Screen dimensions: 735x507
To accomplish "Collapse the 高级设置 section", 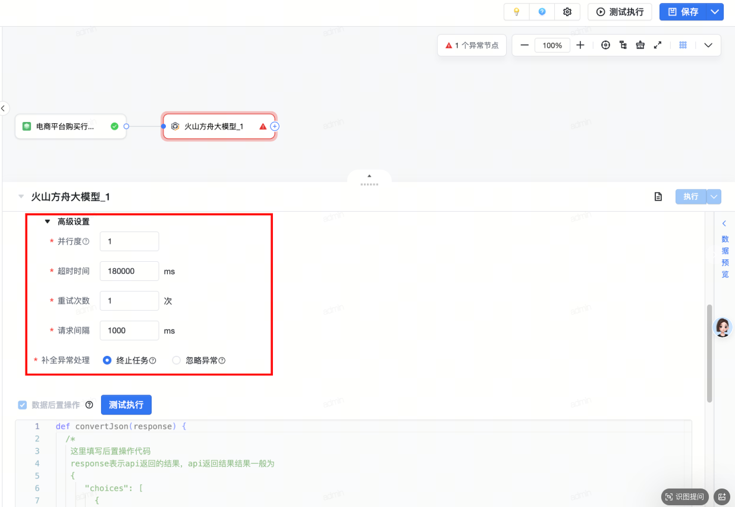I will 48,221.
